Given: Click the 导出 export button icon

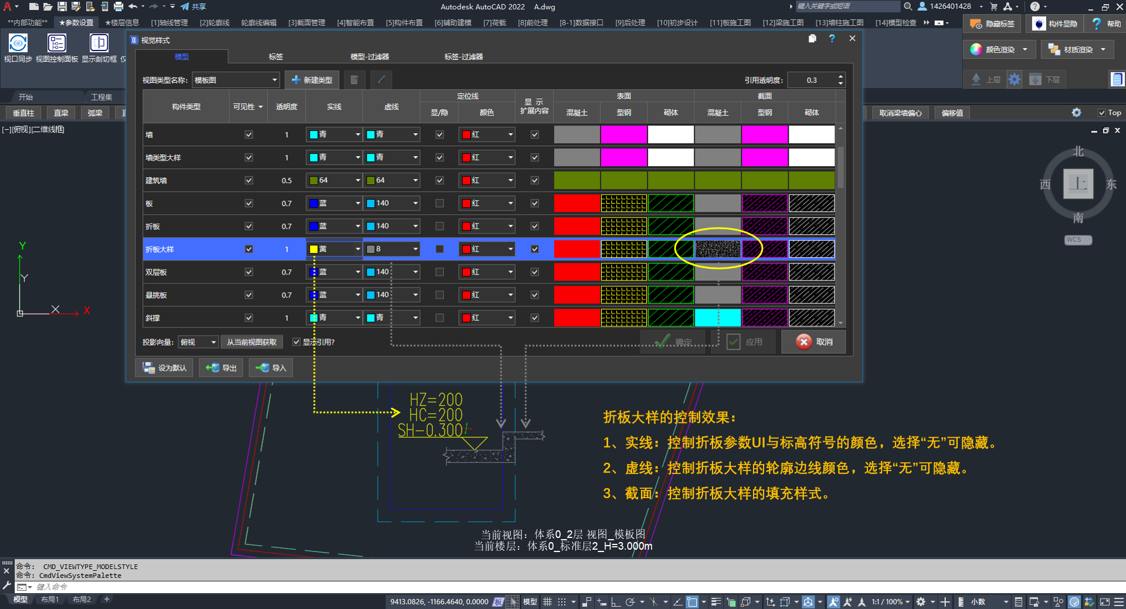Looking at the screenshot, I should tap(212, 368).
